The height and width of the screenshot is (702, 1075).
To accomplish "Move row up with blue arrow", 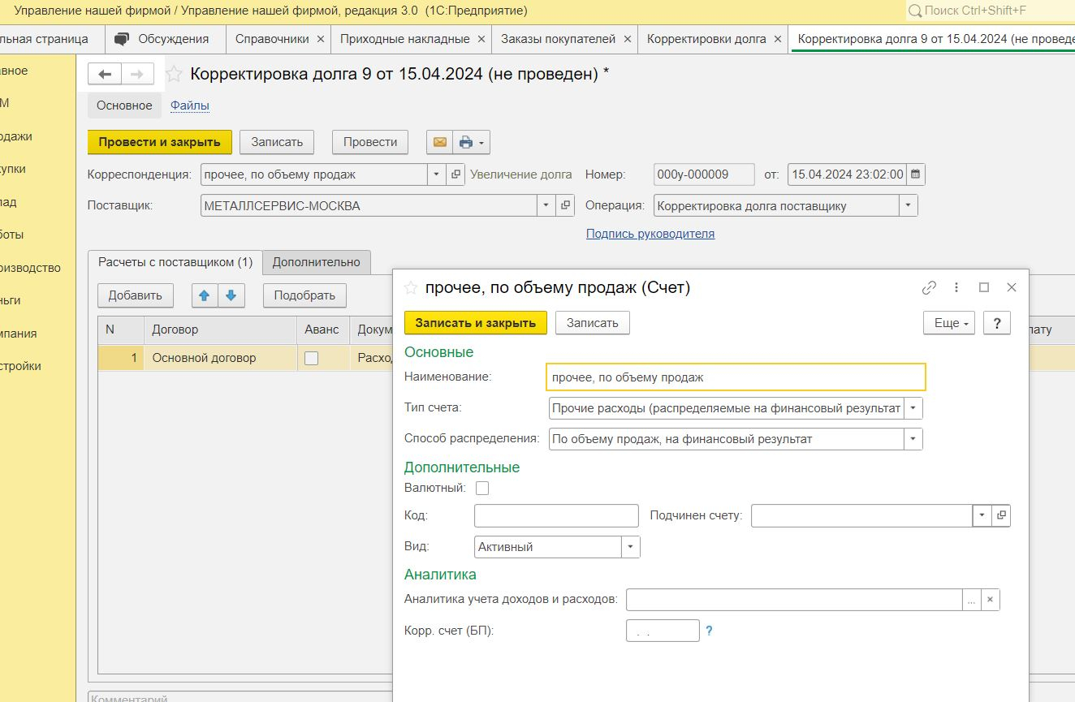I will click(204, 295).
